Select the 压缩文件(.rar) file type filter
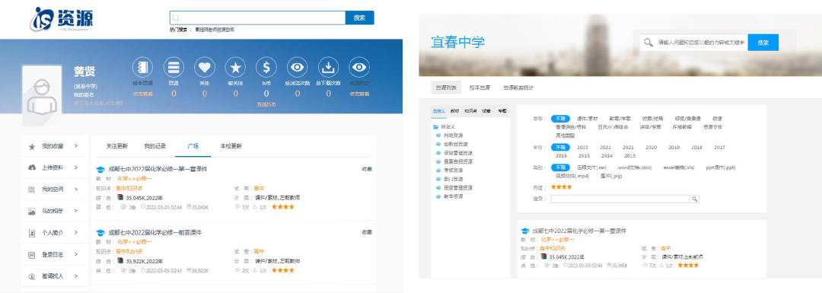Image resolution: width=822 pixels, height=293 pixels. point(591,167)
